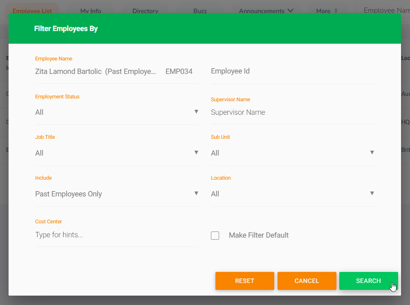Focus the Employee Id input field
The width and height of the screenshot is (410, 305).
(x=292, y=71)
